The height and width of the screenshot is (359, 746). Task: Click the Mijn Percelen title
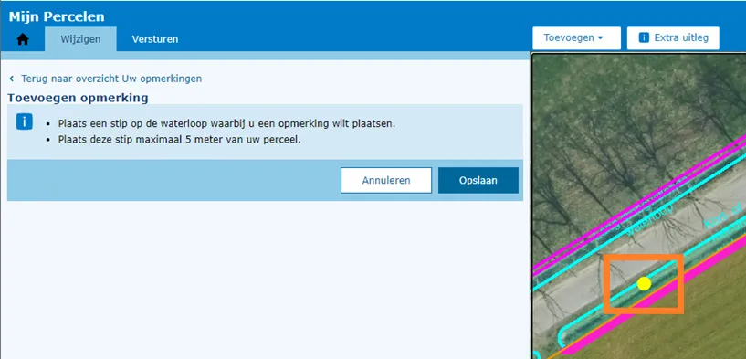(57, 17)
